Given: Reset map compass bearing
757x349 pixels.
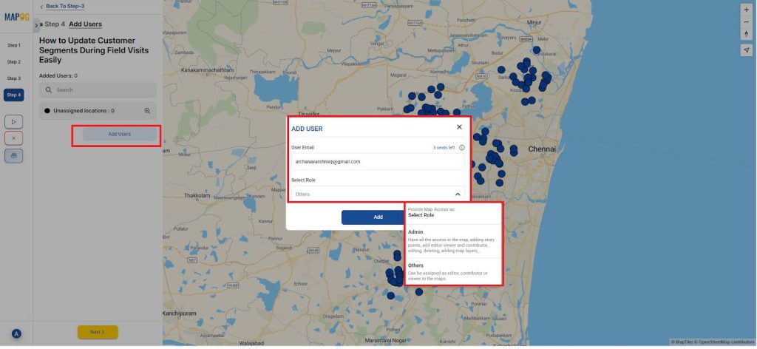Looking at the screenshot, I should pos(746,34).
